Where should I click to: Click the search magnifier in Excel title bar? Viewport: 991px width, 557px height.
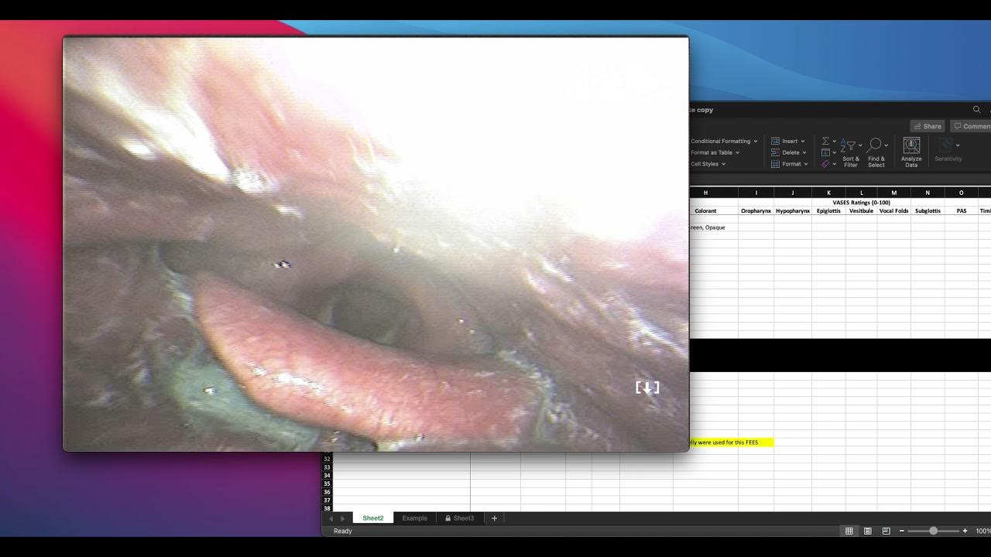tap(977, 110)
